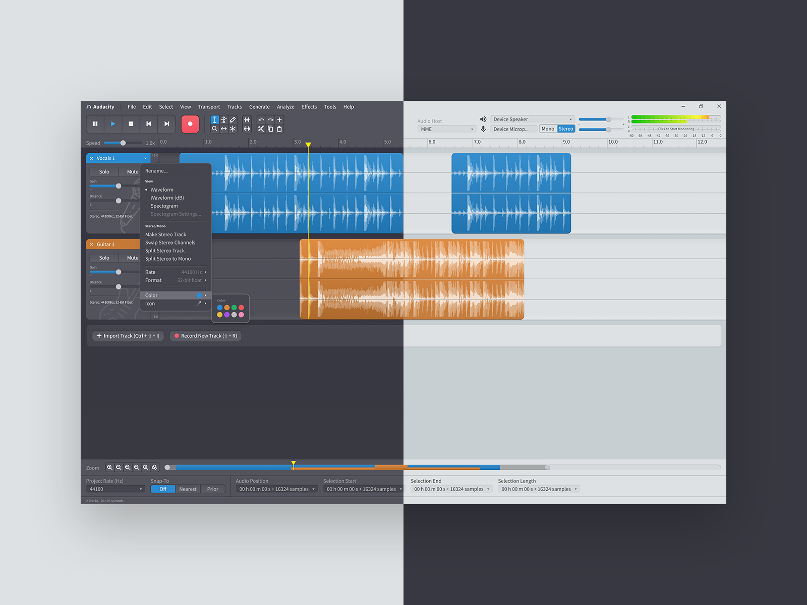The image size is (807, 605).
Task: Select the Envelope tool
Action: [x=223, y=120]
